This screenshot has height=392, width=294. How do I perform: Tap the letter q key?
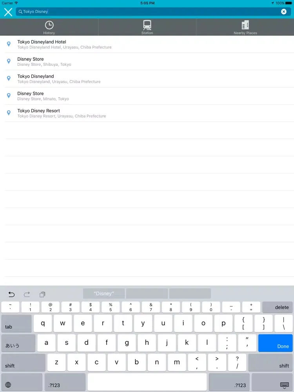[43, 323]
